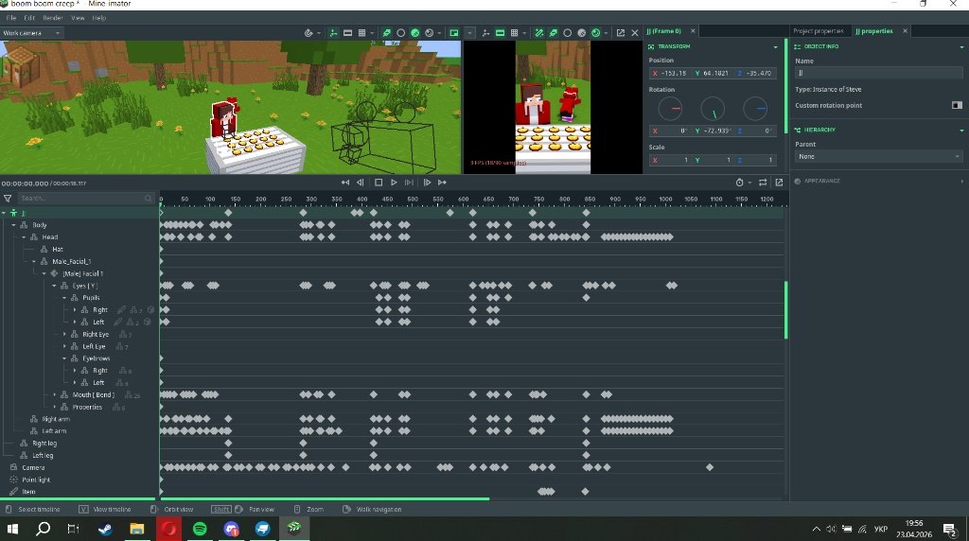Screen dimensions: 969x541
Task: Expand the Mouth [ Bend ] node
Action: pos(54,394)
